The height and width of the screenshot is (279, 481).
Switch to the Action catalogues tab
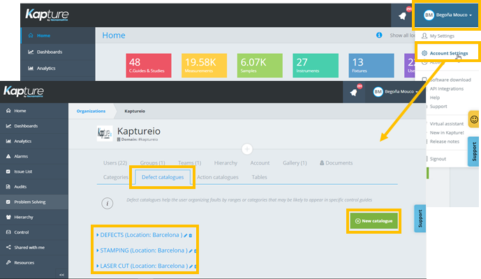tap(218, 177)
